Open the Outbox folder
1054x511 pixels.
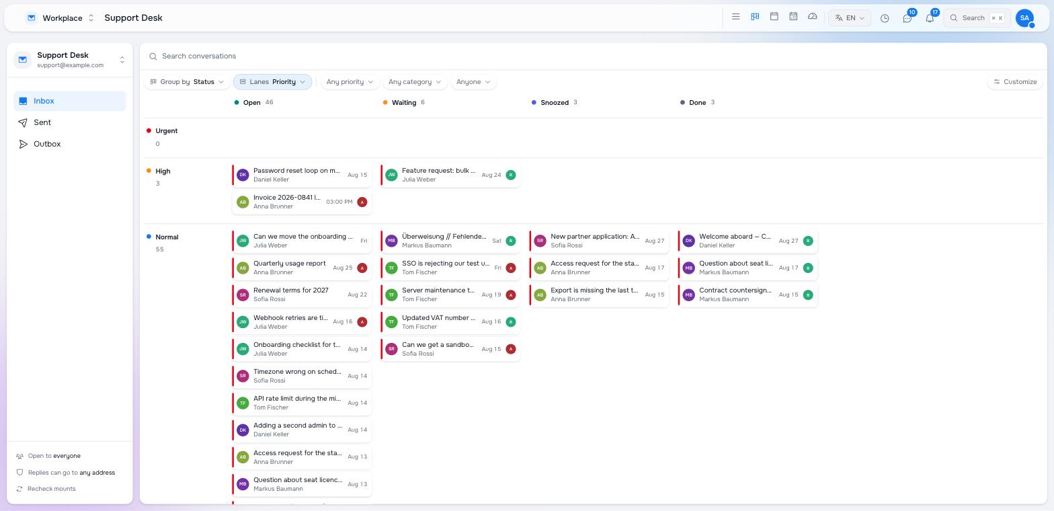(x=70, y=144)
